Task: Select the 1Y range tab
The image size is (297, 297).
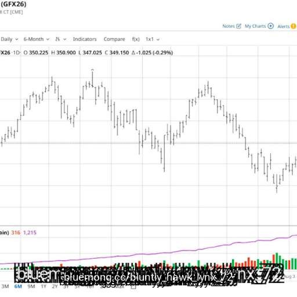Action: [x=44, y=287]
